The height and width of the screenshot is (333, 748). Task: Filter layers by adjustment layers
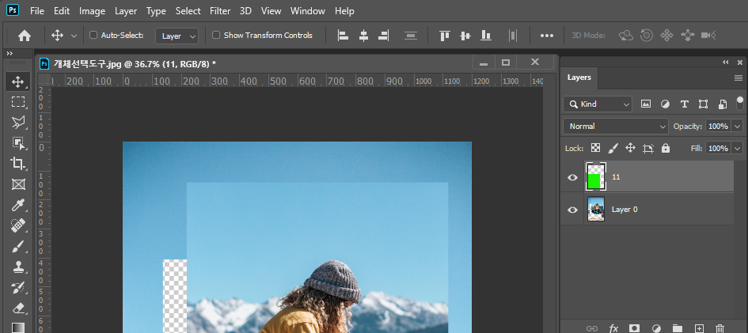(665, 104)
